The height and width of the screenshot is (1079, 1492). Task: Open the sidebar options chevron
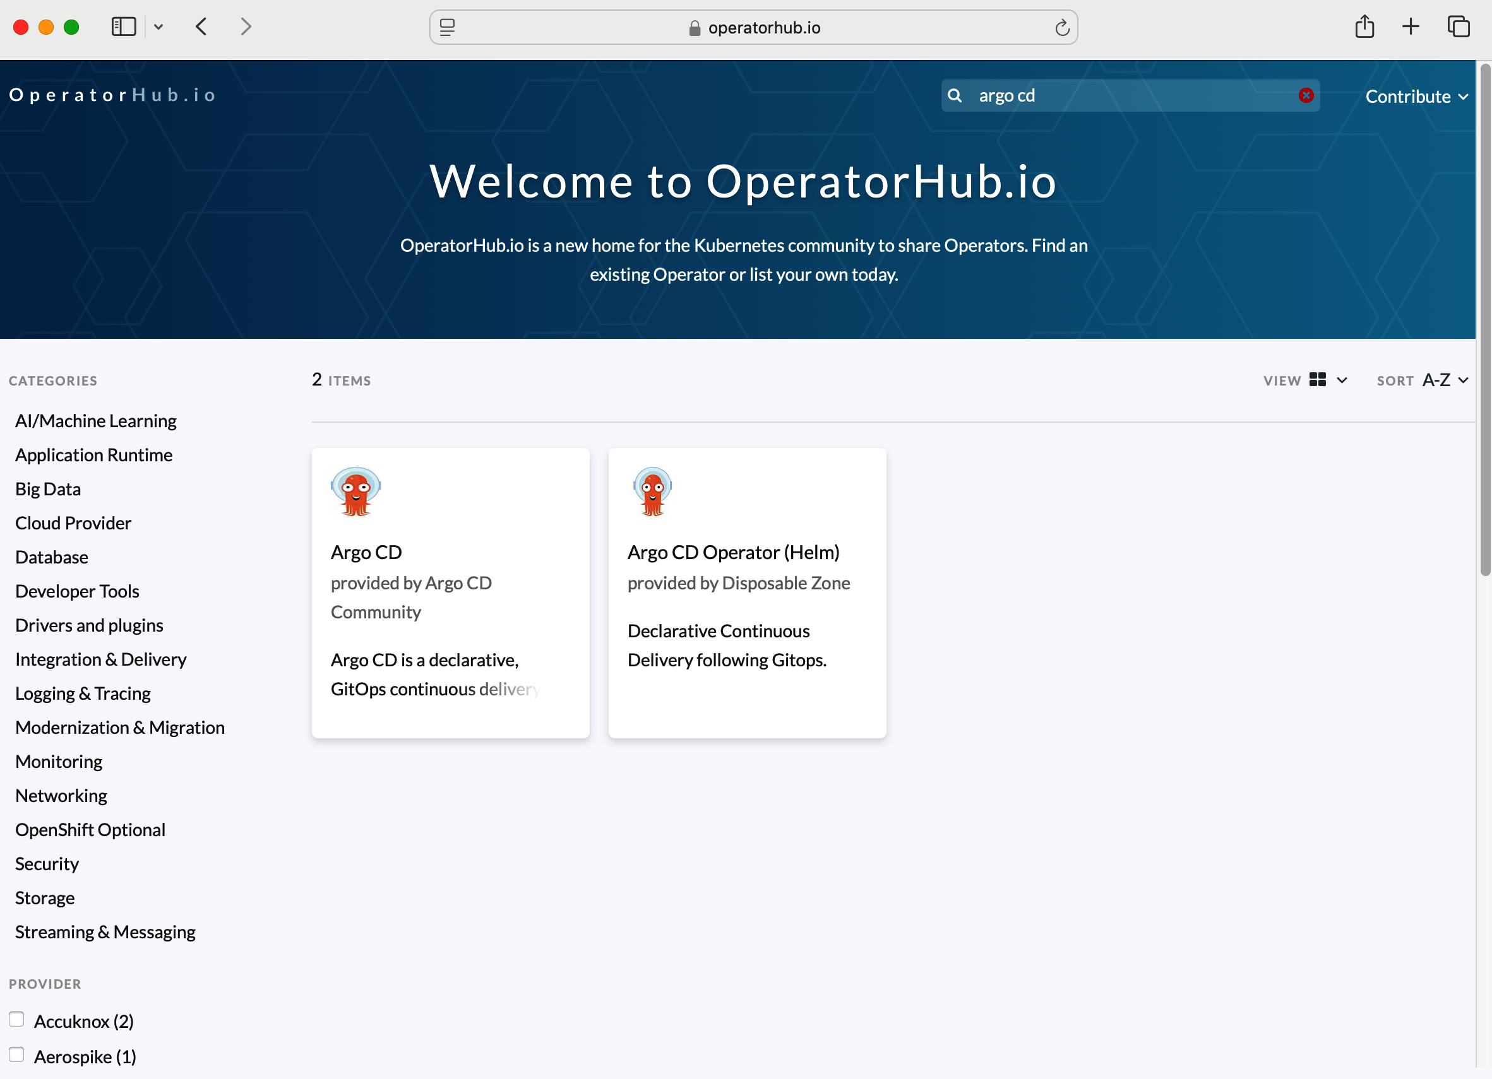pyautogui.click(x=158, y=27)
